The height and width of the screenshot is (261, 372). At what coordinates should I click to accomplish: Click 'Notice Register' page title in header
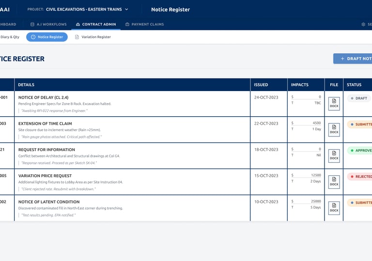click(x=170, y=10)
